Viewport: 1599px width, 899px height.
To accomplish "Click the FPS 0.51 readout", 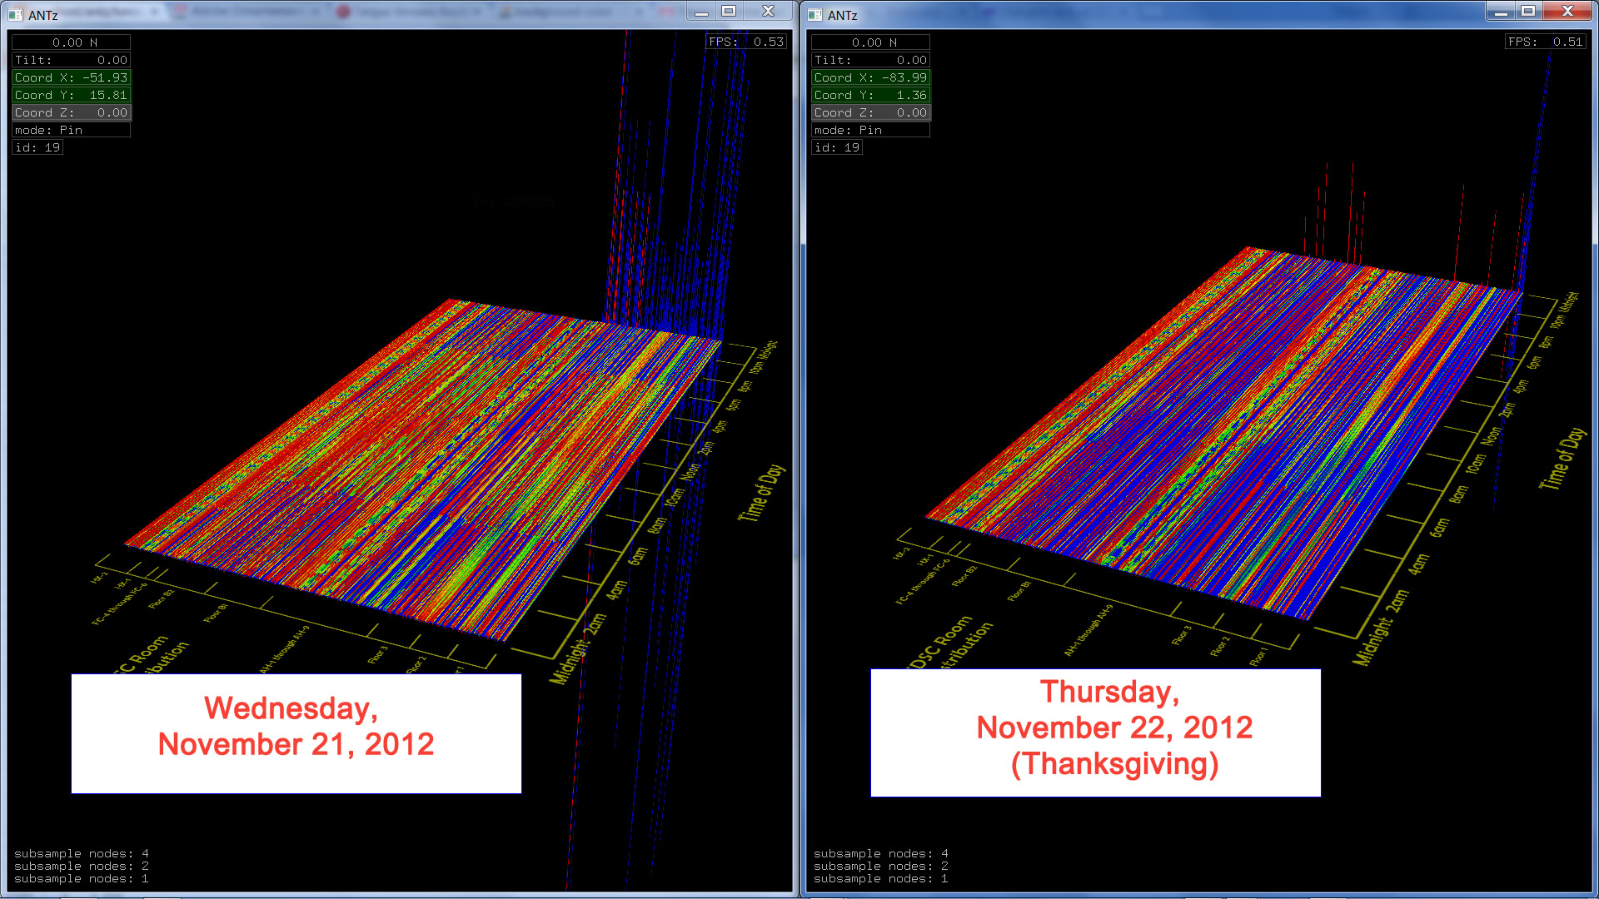I will 1545,42.
